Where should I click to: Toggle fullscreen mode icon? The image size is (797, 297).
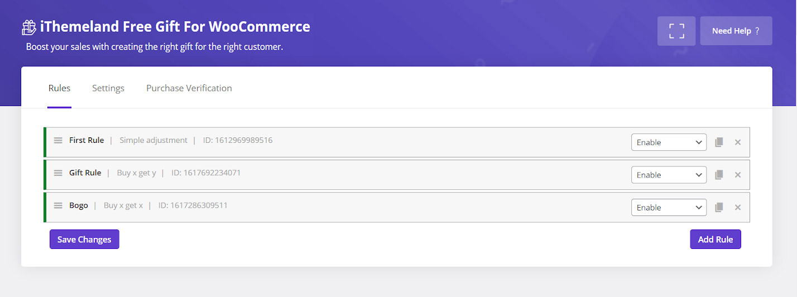coord(676,31)
